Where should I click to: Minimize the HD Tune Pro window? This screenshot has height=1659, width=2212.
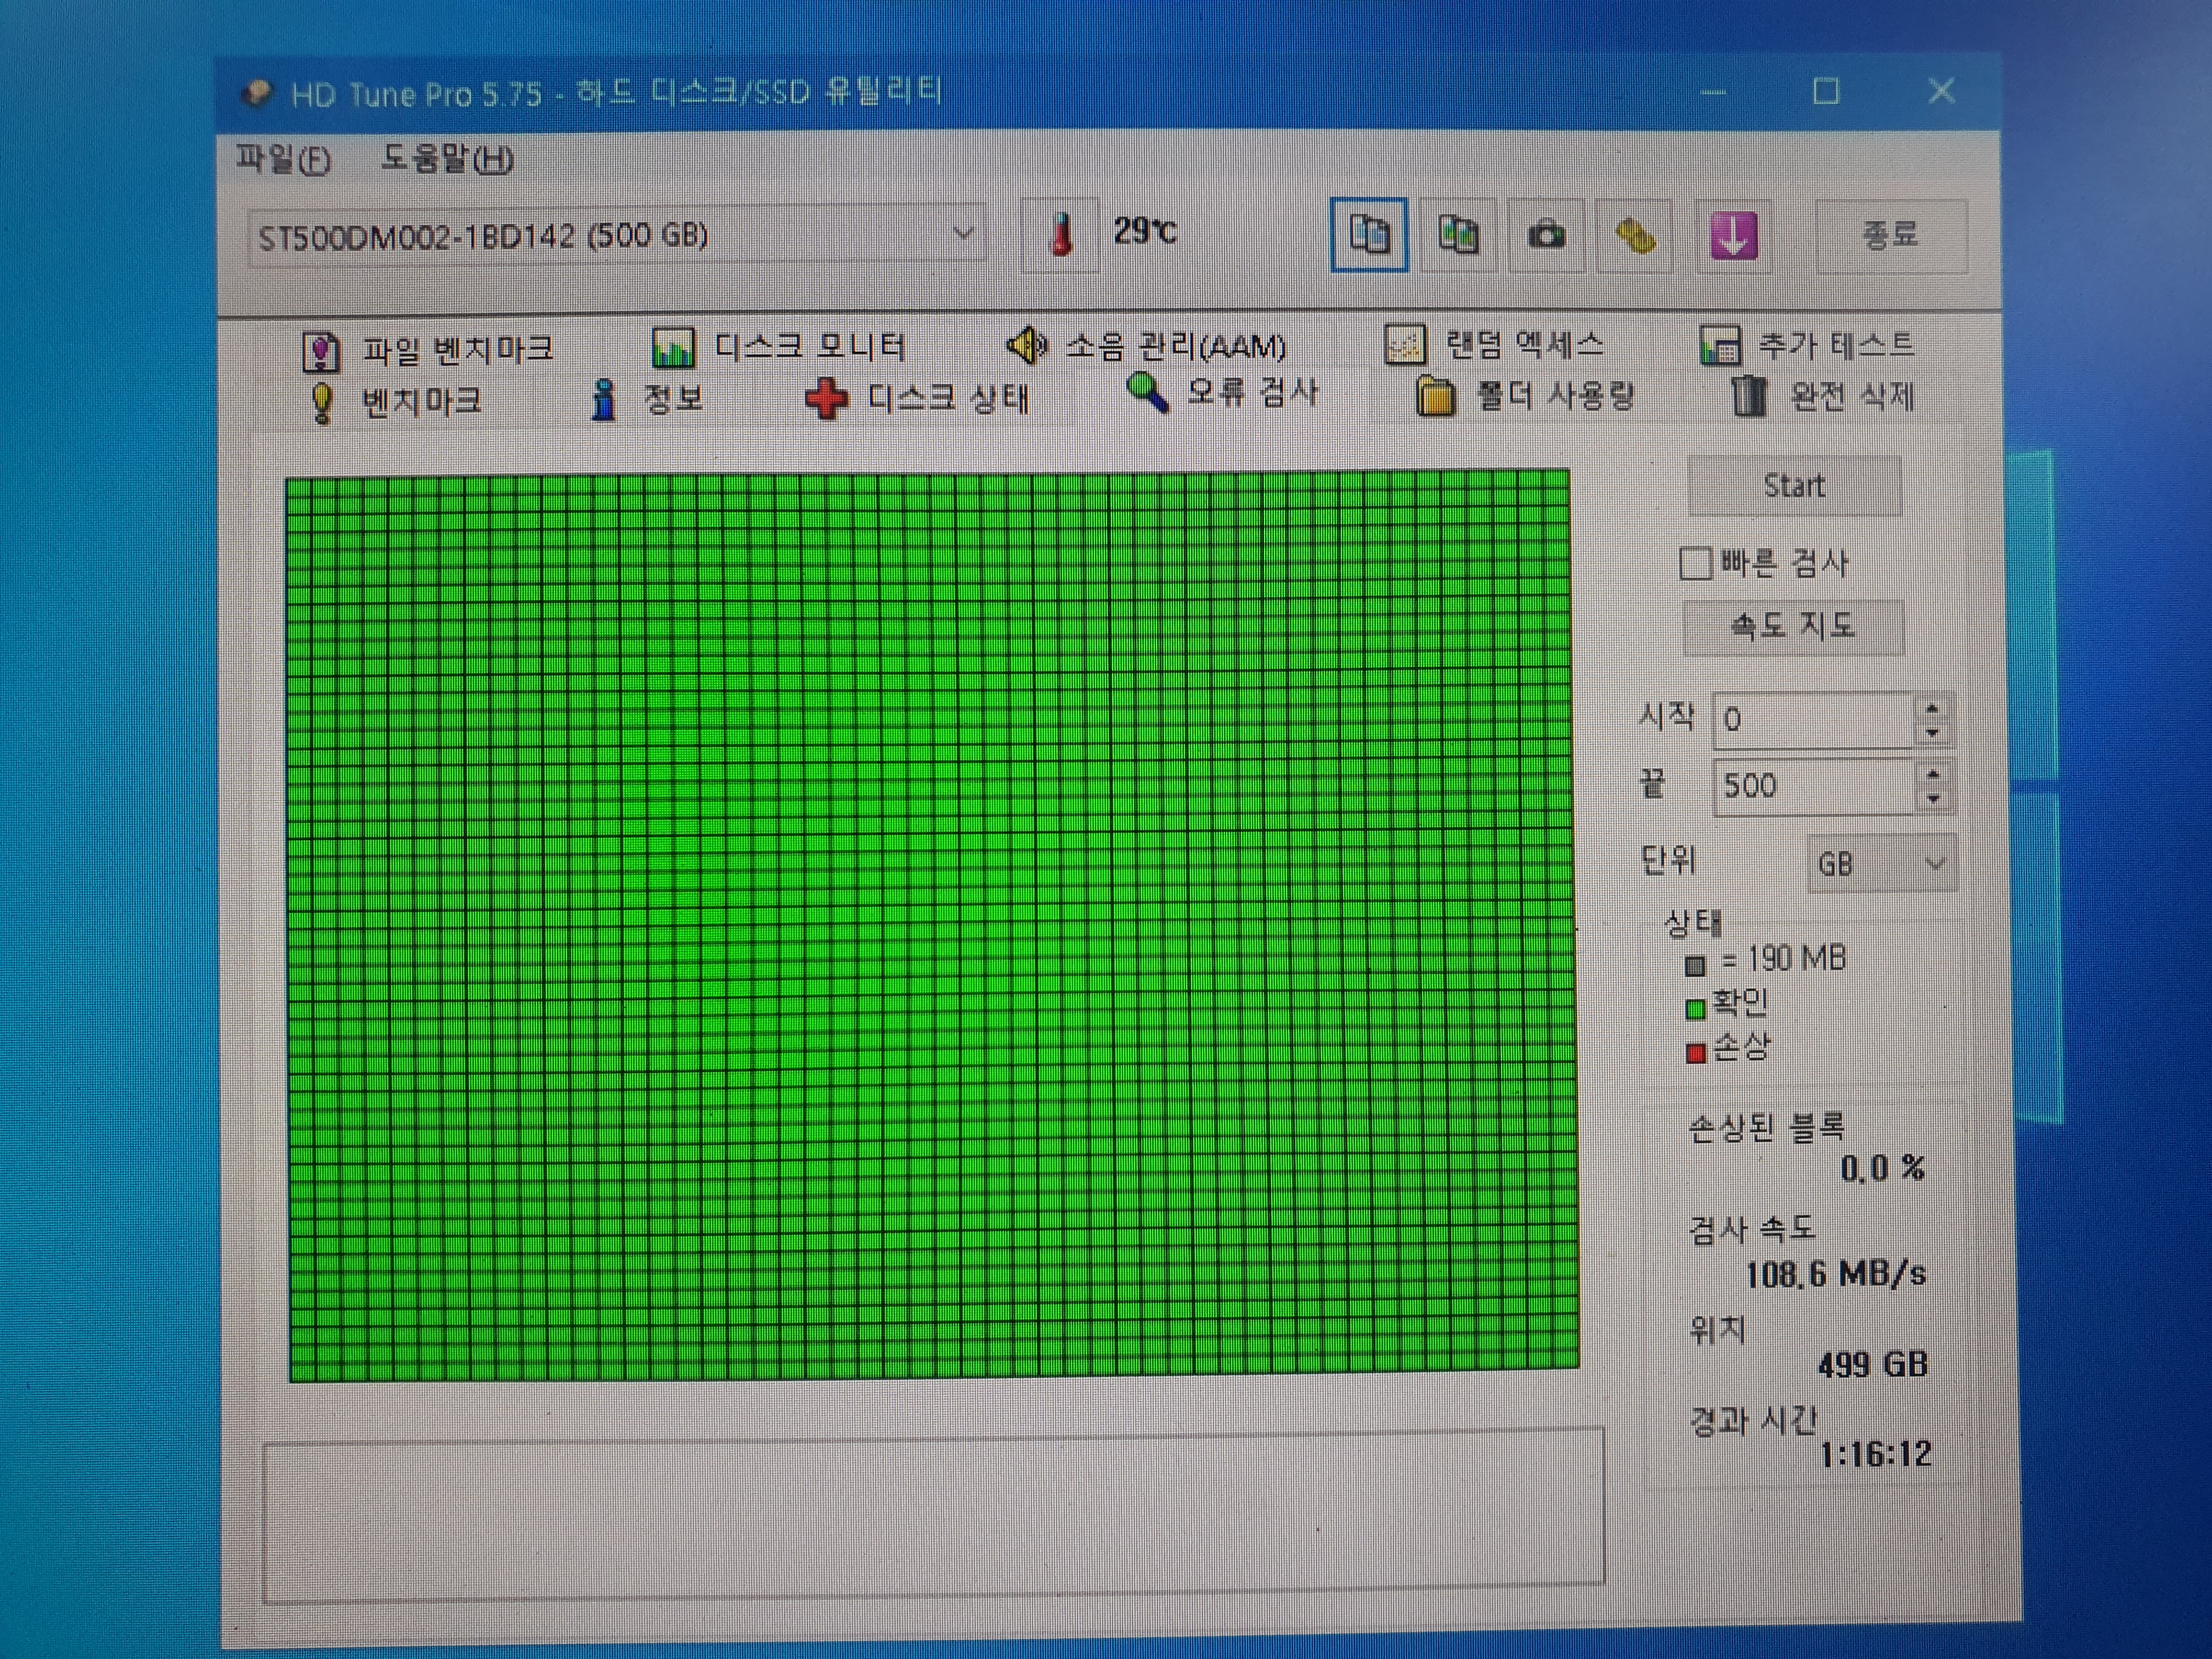coord(1713,92)
